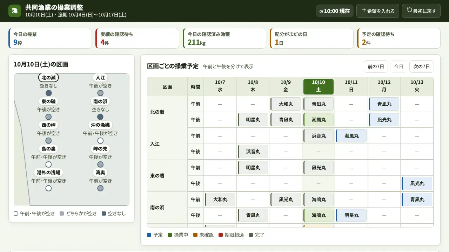Select 港外の浅場 marker dot on map
449x252 pixels.
49,188
